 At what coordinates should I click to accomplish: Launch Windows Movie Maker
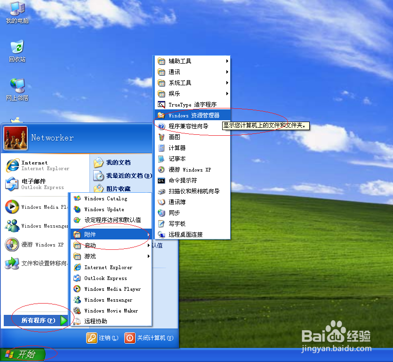(x=111, y=311)
